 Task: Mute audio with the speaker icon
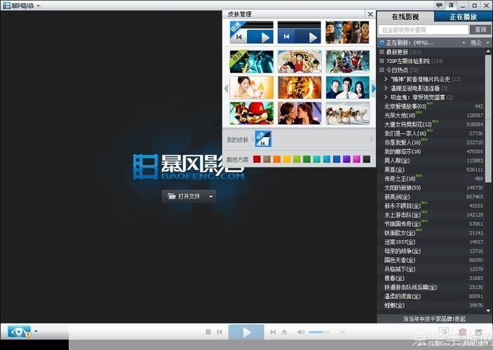click(301, 332)
